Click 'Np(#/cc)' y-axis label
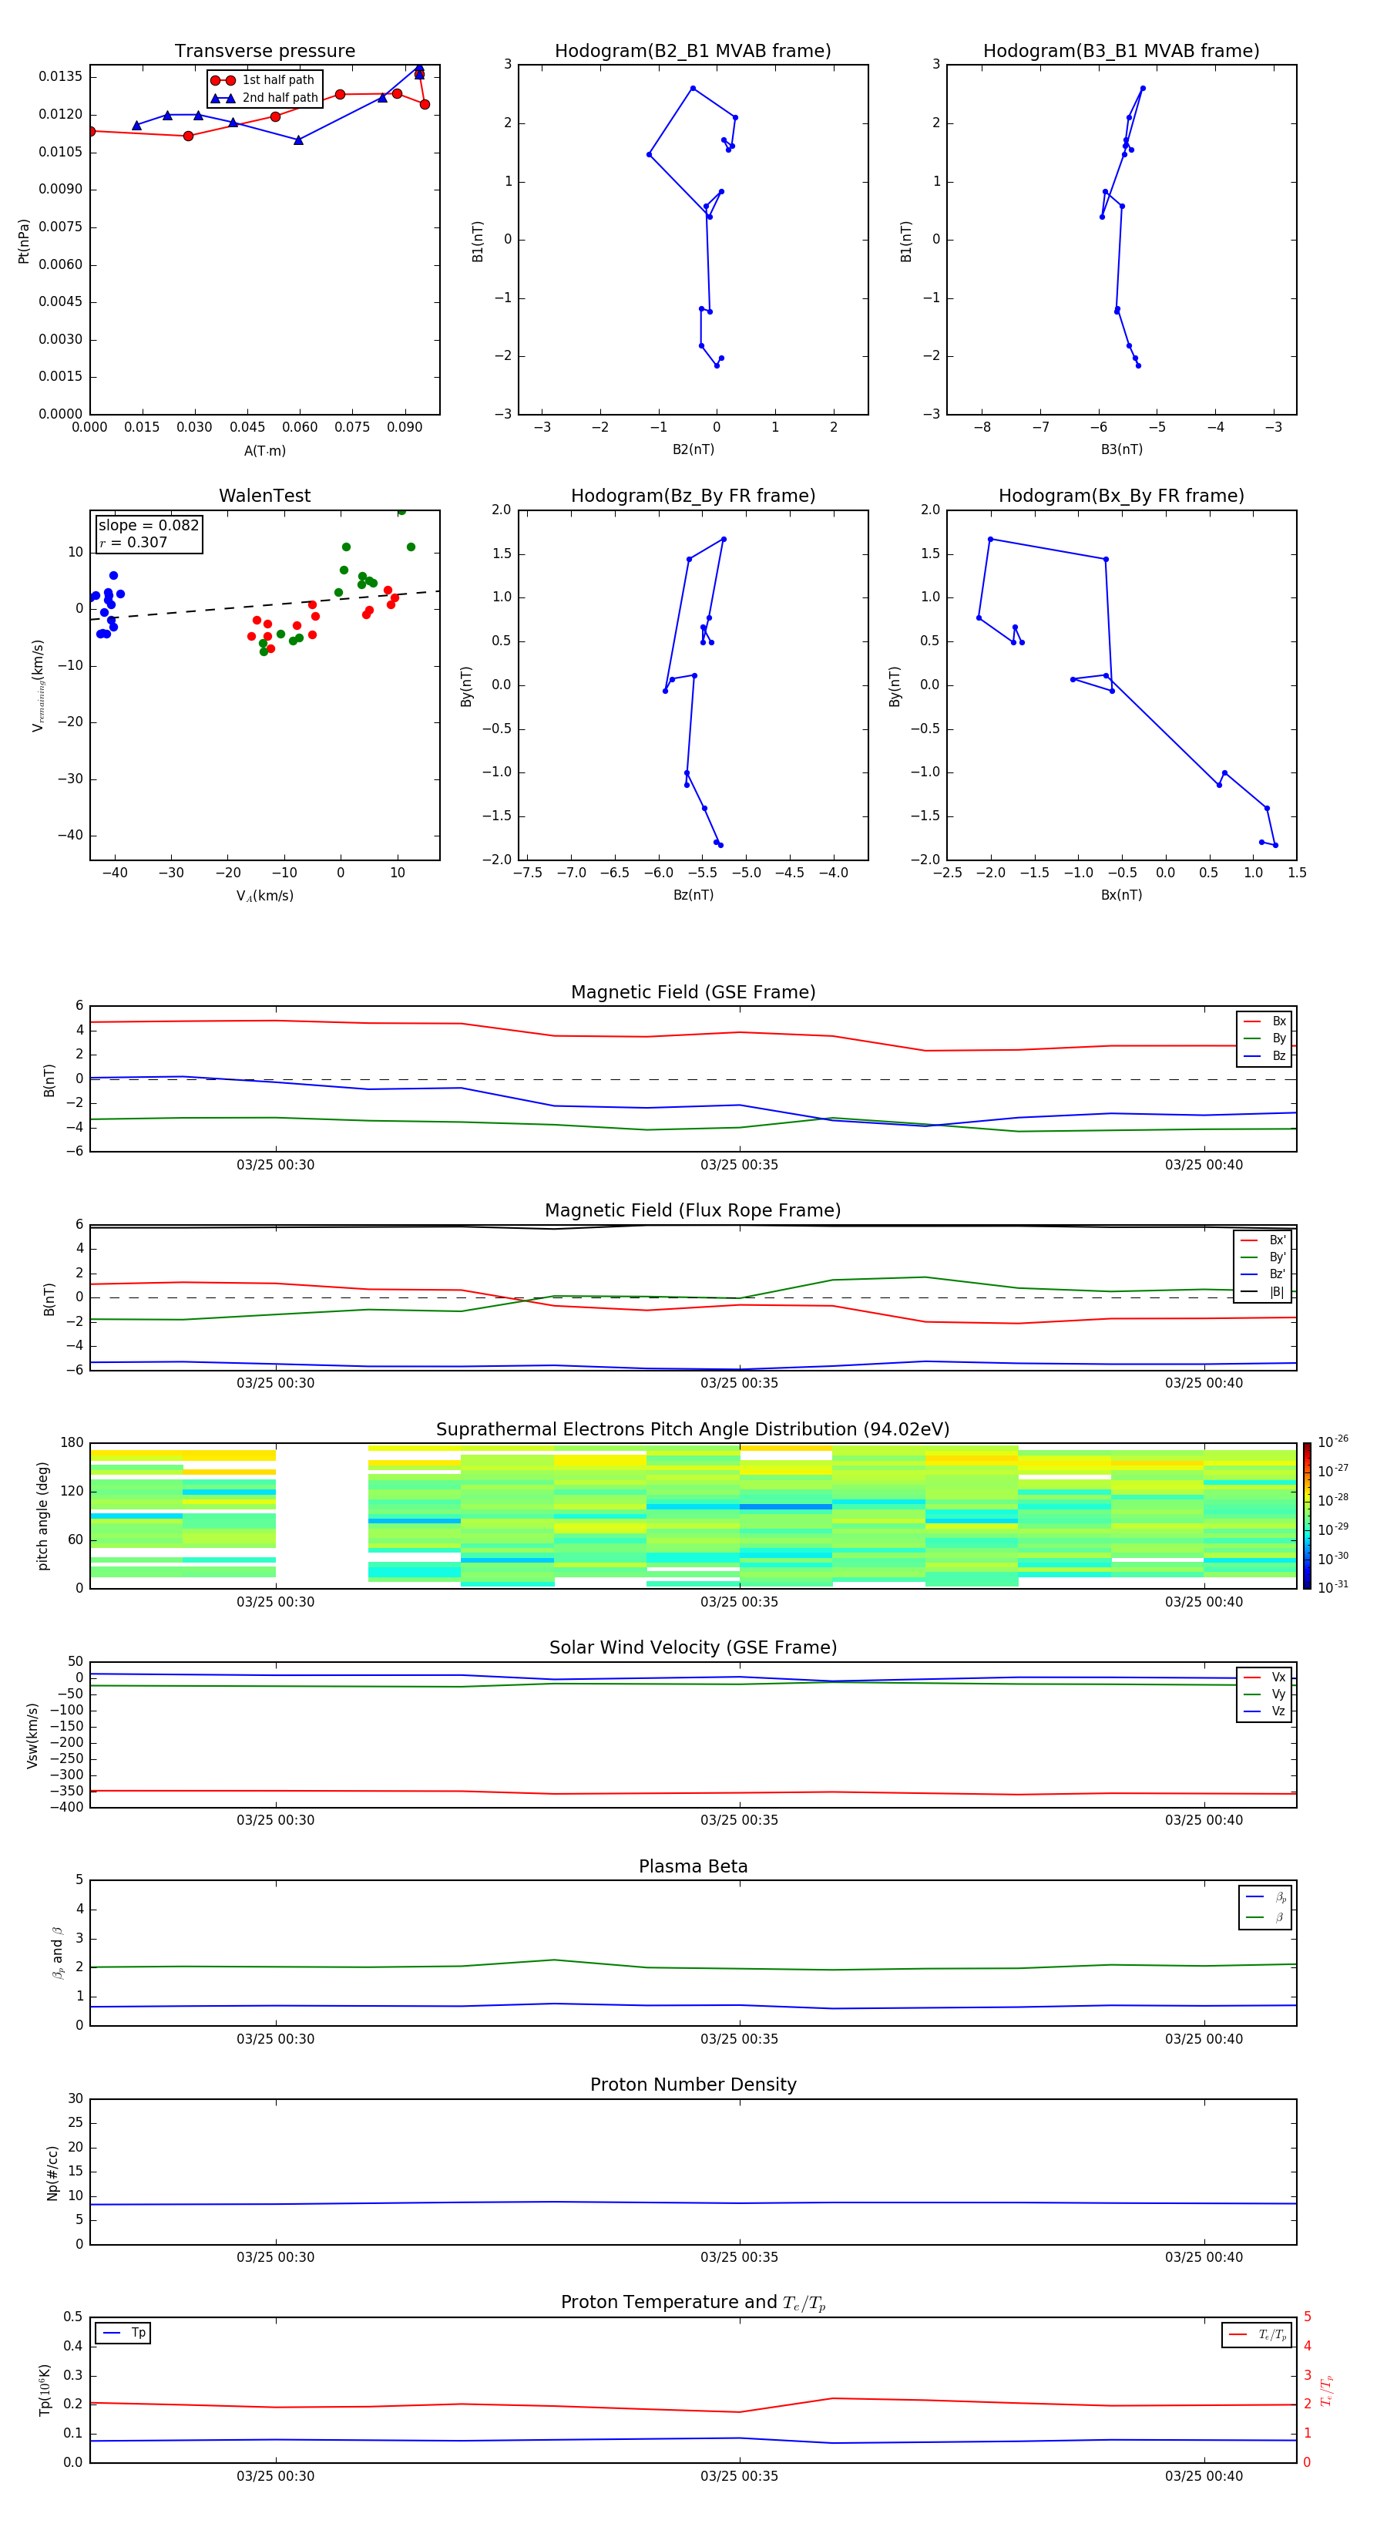 click(52, 2172)
